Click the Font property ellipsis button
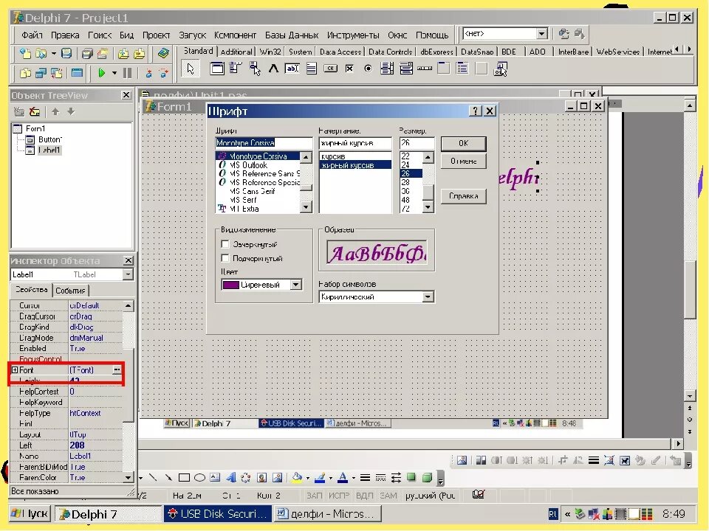 coord(117,369)
